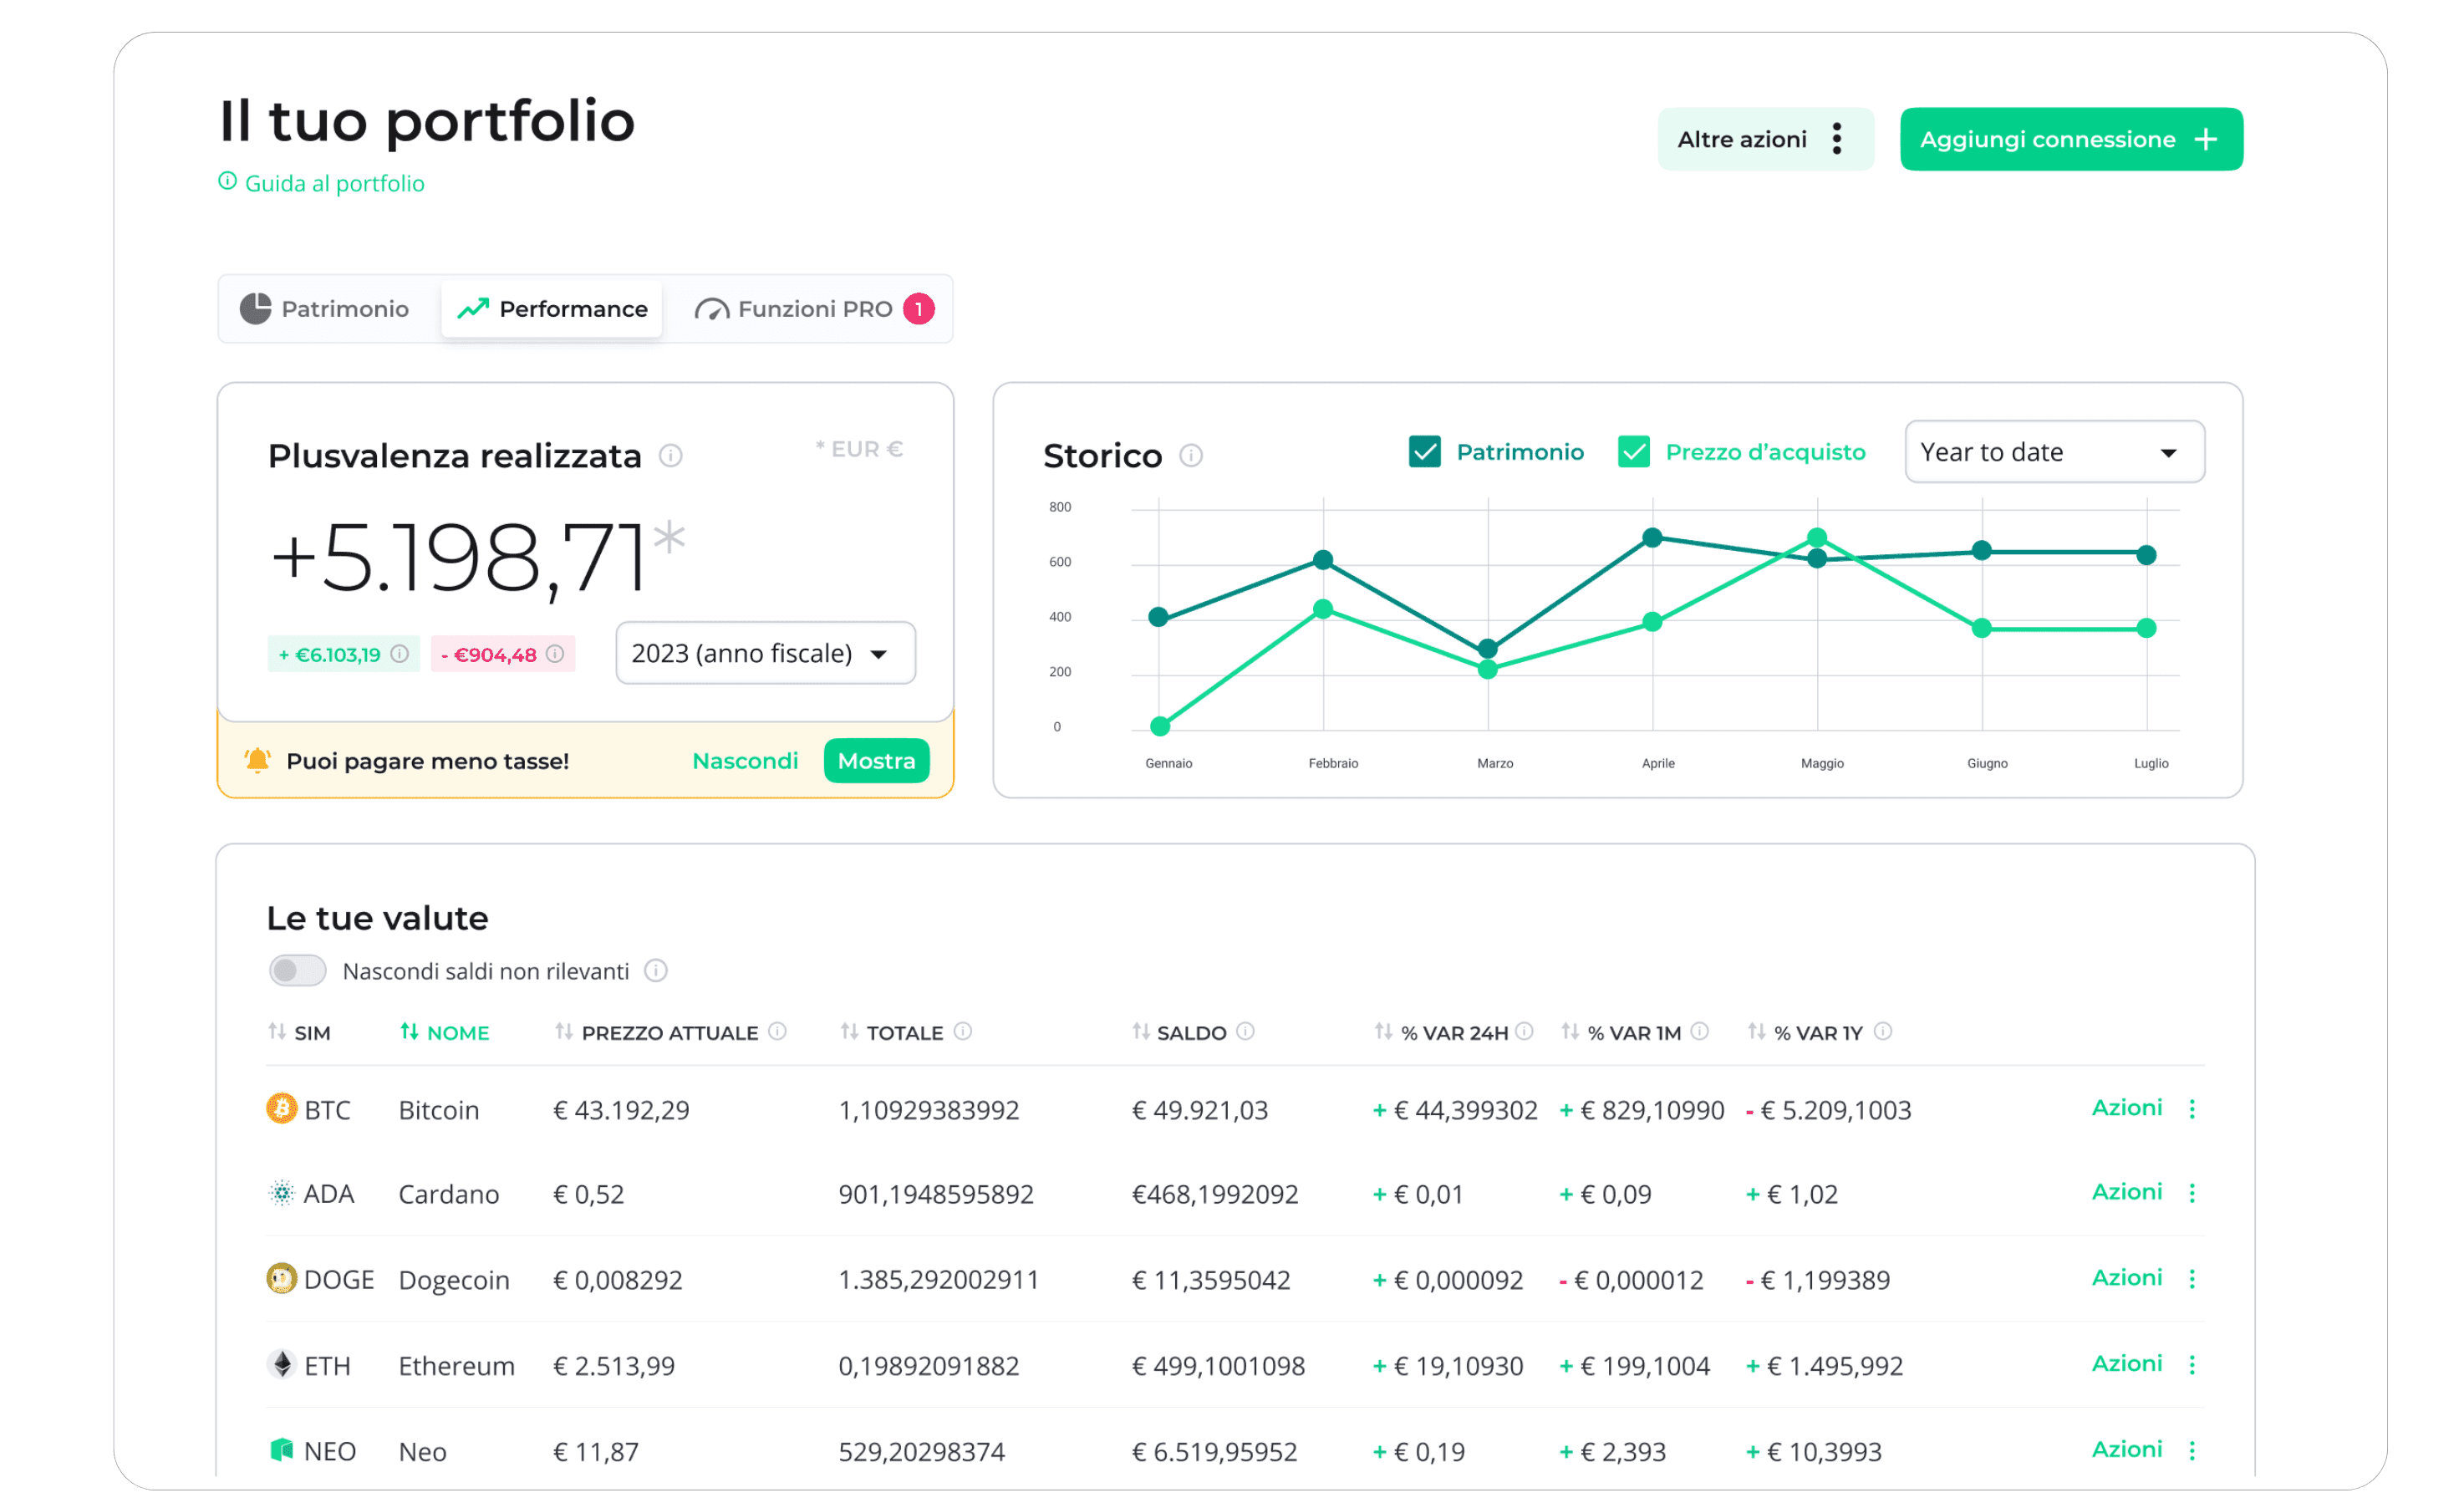2464x1508 pixels.
Task: Open the Altre azioni menu
Action: click(1765, 139)
